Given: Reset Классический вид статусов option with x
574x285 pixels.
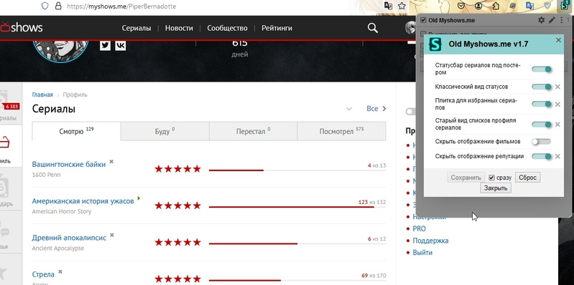Looking at the screenshot, I should [x=557, y=87].
